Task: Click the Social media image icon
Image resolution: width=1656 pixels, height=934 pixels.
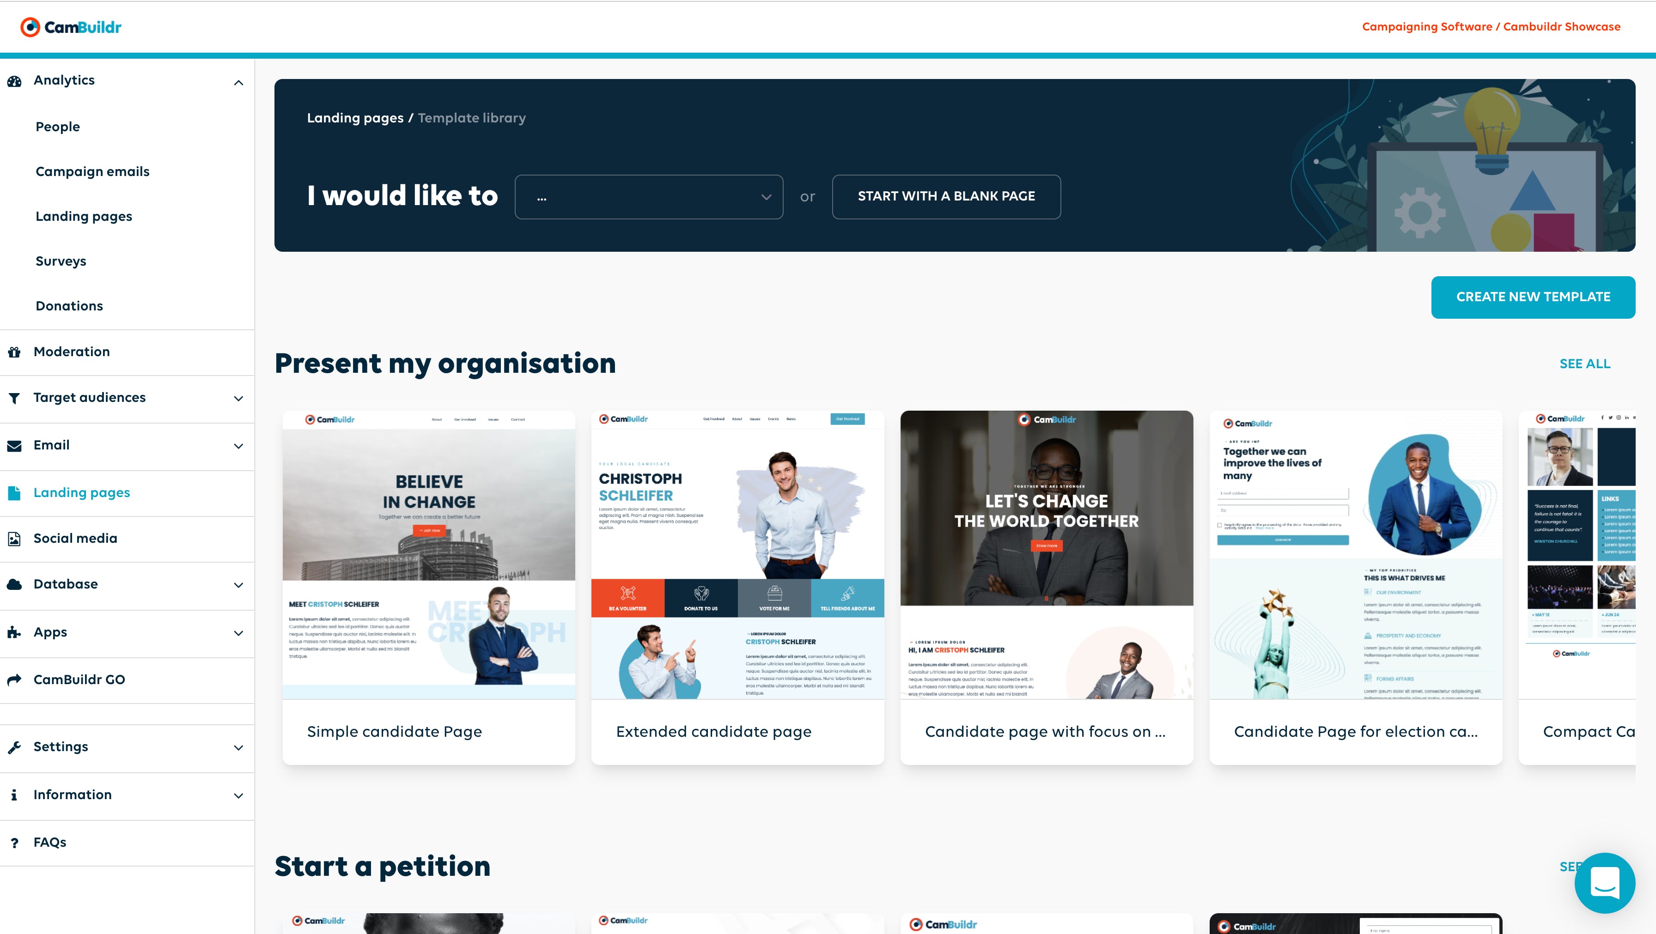Action: tap(14, 539)
